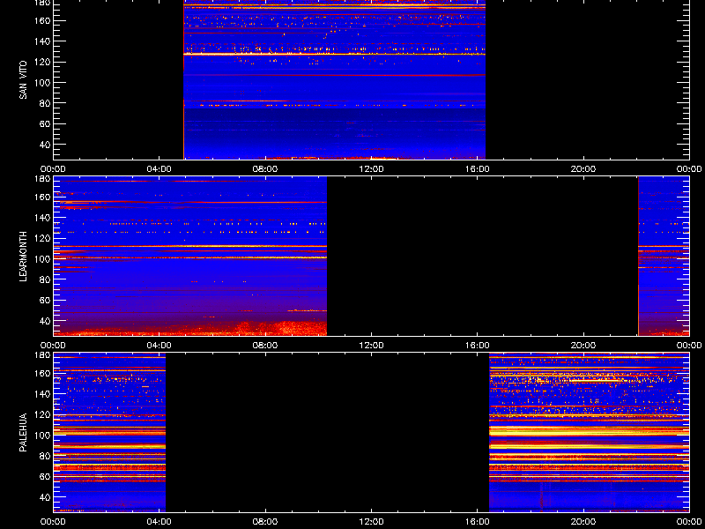This screenshot has height=529, width=705.
Task: Click the 12:00 label under Palehua panel
Action: point(371,522)
